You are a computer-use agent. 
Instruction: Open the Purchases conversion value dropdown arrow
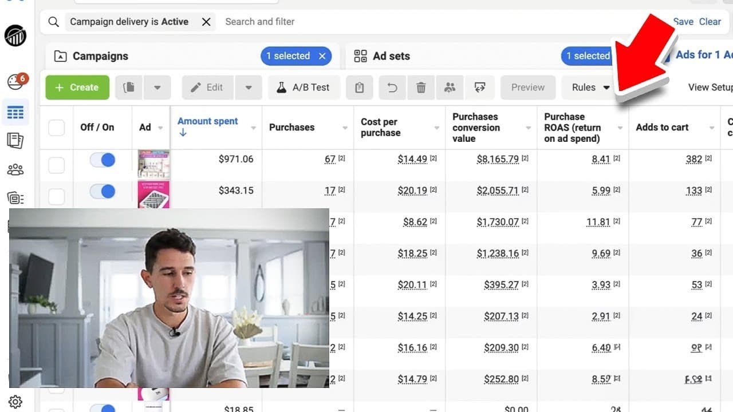pos(529,128)
